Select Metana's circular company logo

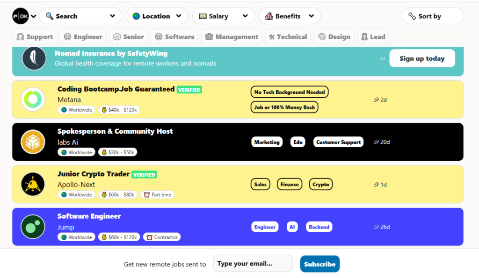tap(32, 99)
